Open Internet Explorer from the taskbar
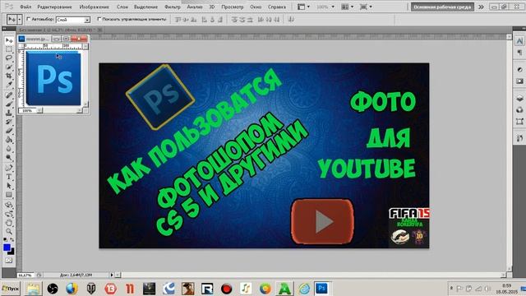 304,289
